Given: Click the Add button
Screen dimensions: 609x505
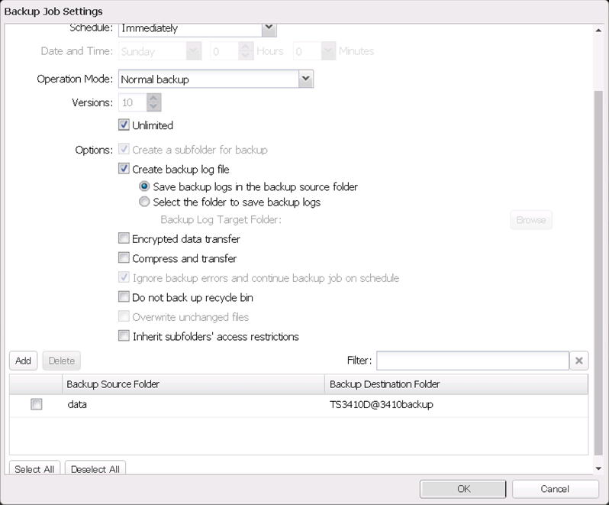Looking at the screenshot, I should (x=23, y=361).
